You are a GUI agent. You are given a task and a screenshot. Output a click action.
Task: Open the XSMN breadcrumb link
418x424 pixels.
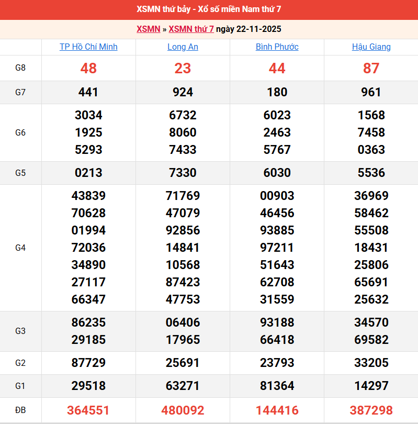pos(148,29)
